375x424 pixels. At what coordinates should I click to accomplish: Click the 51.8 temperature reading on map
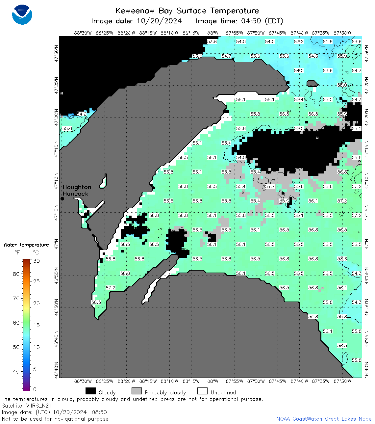328,41
